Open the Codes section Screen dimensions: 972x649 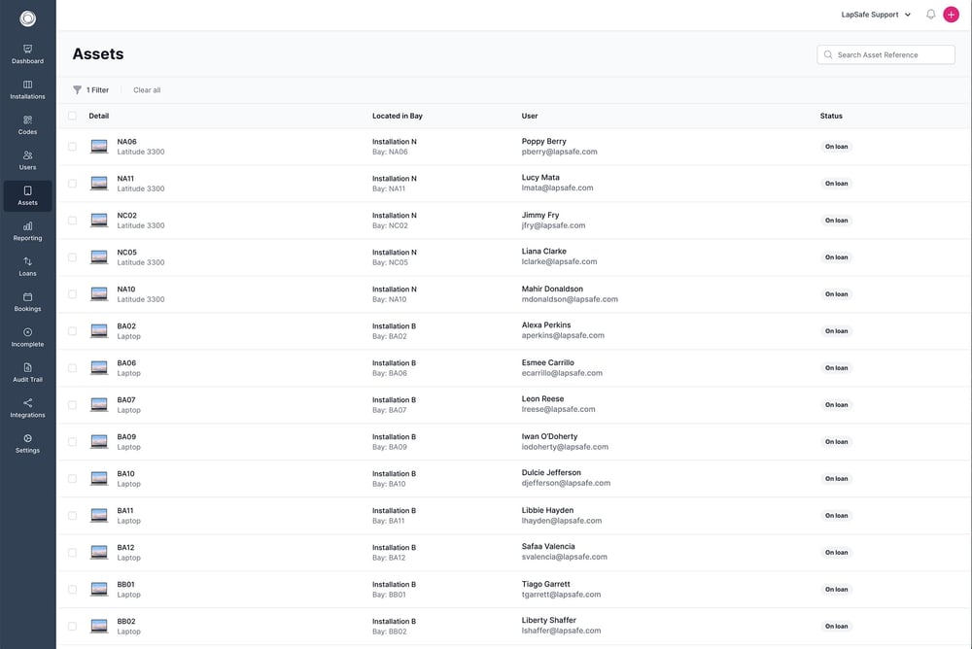(26, 124)
